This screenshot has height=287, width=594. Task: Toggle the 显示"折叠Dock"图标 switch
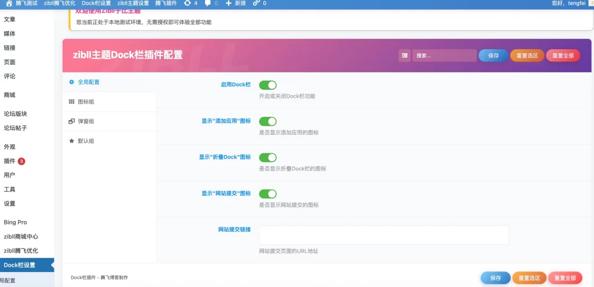coord(268,157)
